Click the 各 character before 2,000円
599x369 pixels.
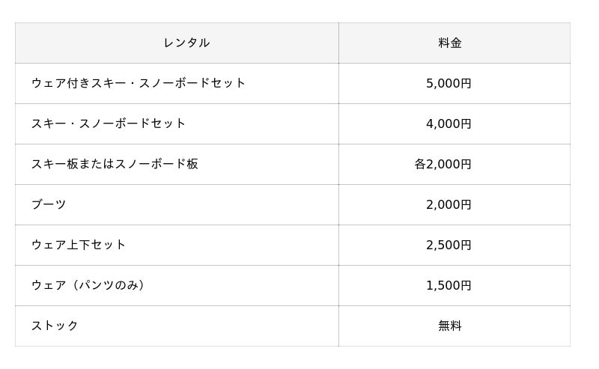[420, 164]
